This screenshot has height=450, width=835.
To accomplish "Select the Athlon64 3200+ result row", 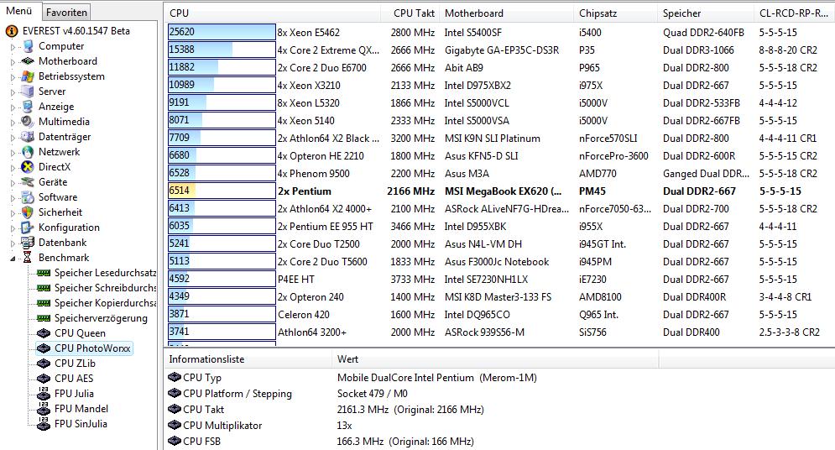I will tap(499, 332).
